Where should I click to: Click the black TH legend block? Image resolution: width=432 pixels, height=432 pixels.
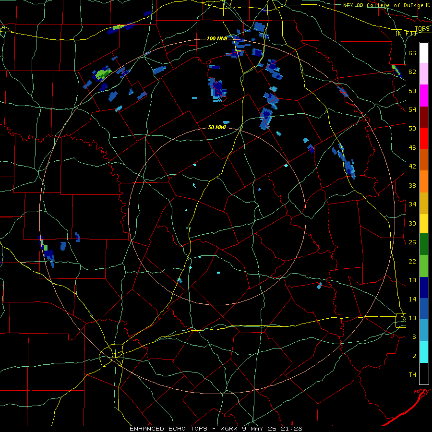(x=424, y=373)
